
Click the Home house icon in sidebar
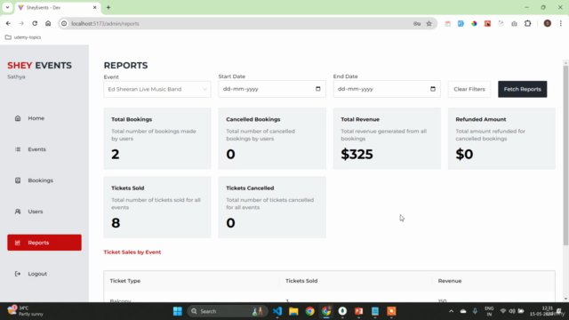18,118
